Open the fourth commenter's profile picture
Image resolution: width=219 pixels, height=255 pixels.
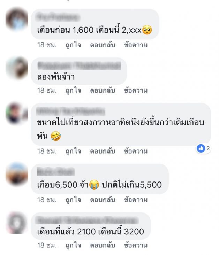pyautogui.click(x=17, y=174)
